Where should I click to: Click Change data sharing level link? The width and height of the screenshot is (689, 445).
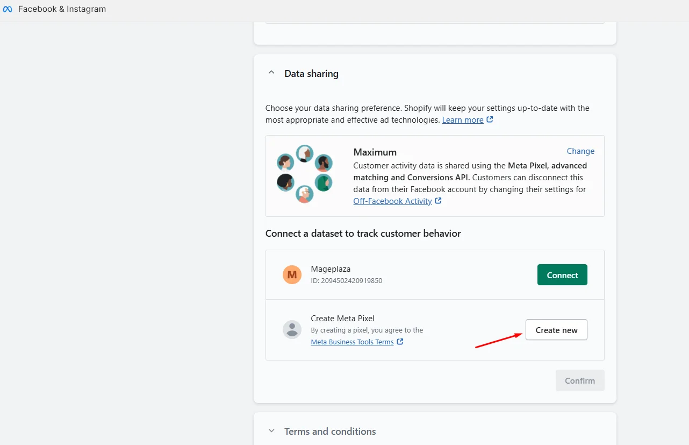[580, 151]
